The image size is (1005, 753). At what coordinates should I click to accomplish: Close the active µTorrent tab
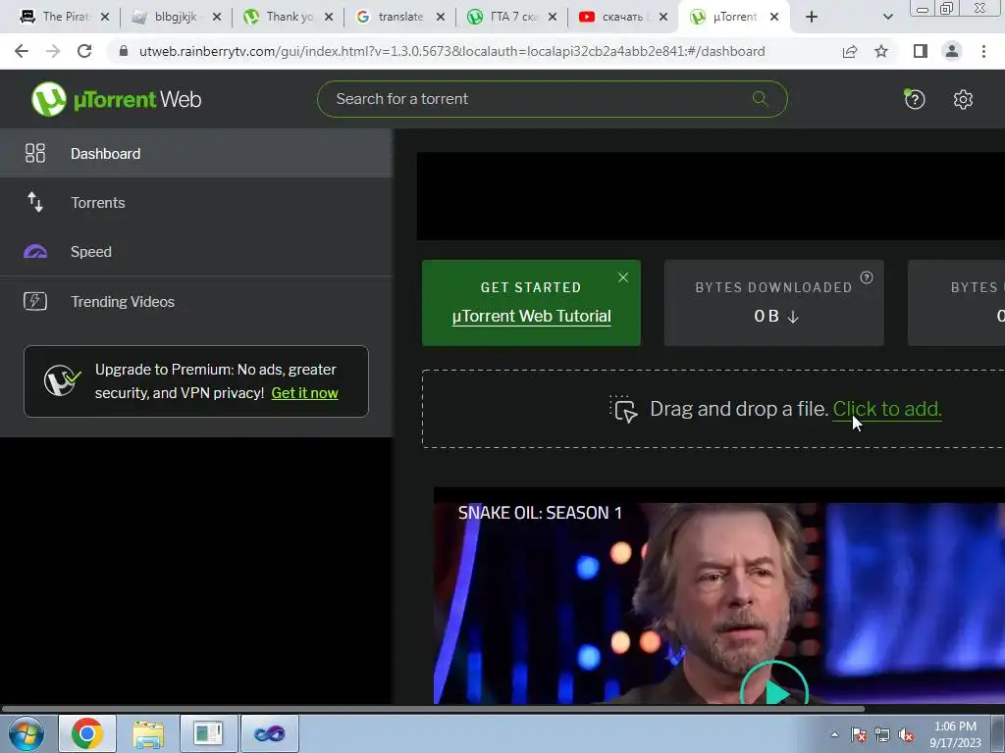pyautogui.click(x=774, y=18)
